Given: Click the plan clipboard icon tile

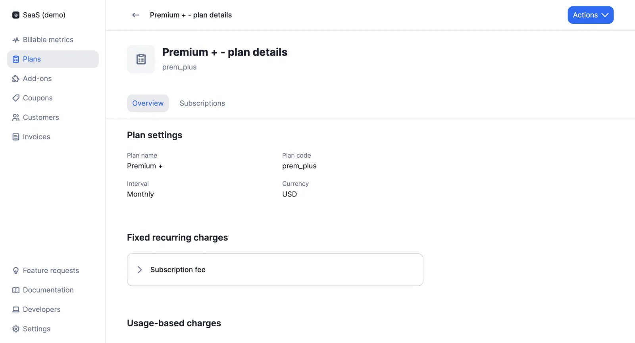Looking at the screenshot, I should pyautogui.click(x=141, y=59).
